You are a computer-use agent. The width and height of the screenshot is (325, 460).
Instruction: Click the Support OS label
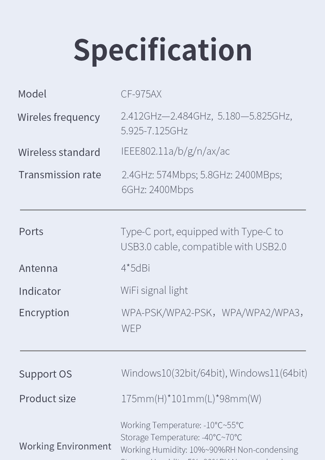click(45, 374)
